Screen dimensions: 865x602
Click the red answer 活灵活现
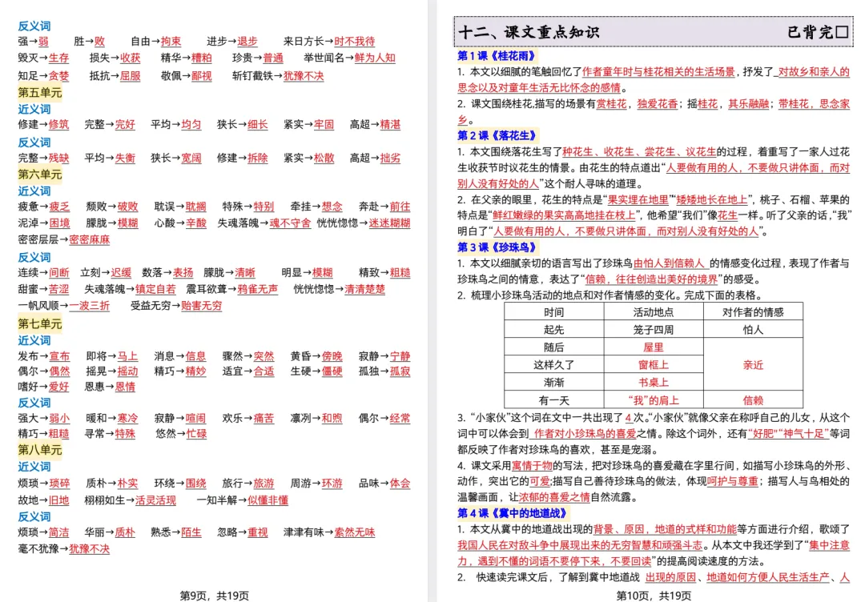[155, 500]
